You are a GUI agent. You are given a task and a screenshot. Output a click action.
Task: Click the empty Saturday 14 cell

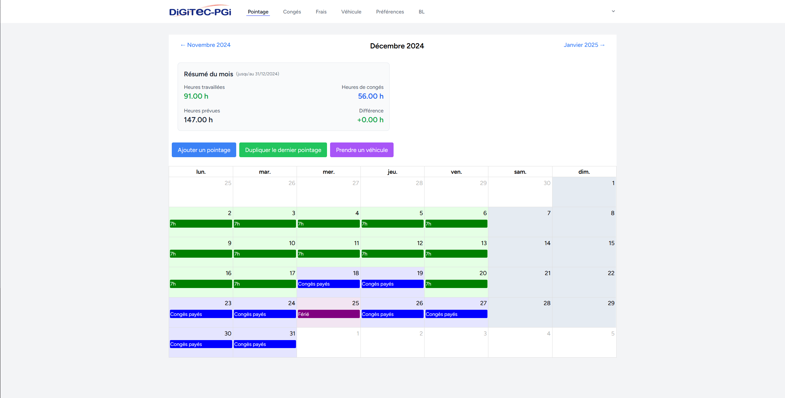pyautogui.click(x=520, y=254)
